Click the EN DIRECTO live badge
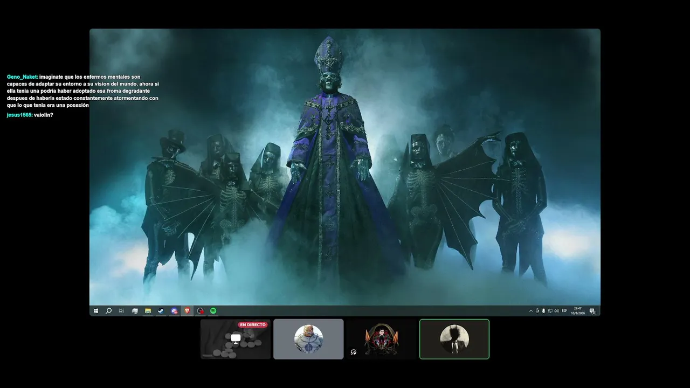This screenshot has height=388, width=690. 253,325
